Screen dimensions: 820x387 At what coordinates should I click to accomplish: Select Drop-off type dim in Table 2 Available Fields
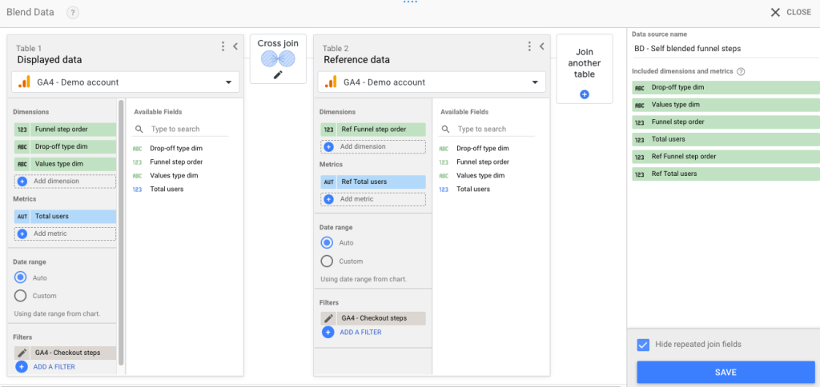point(483,149)
